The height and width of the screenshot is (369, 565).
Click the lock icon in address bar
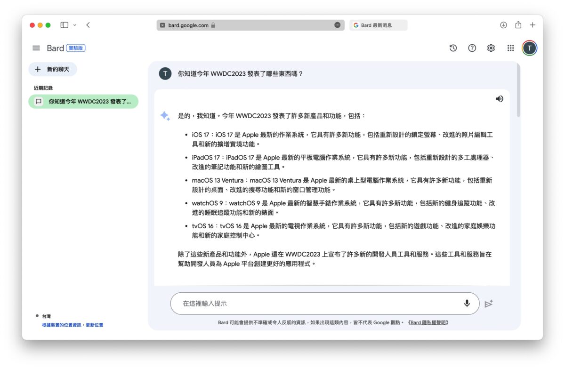coord(213,25)
